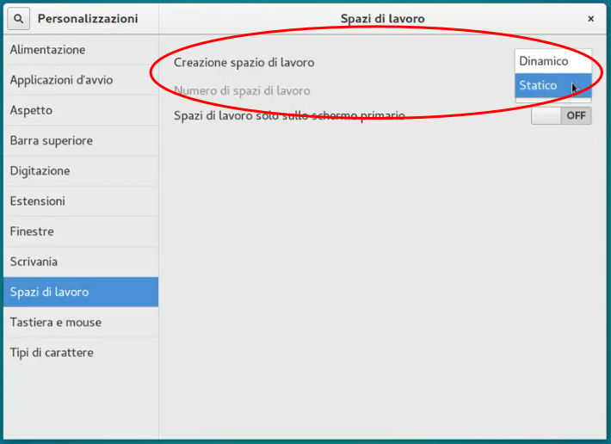Switch to the Digitazione category
611x444 pixels.
pyautogui.click(x=40, y=170)
